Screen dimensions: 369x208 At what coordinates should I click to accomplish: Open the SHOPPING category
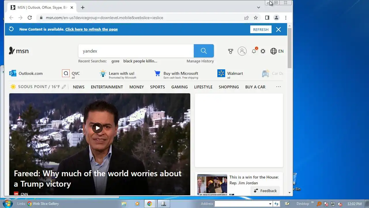click(229, 87)
